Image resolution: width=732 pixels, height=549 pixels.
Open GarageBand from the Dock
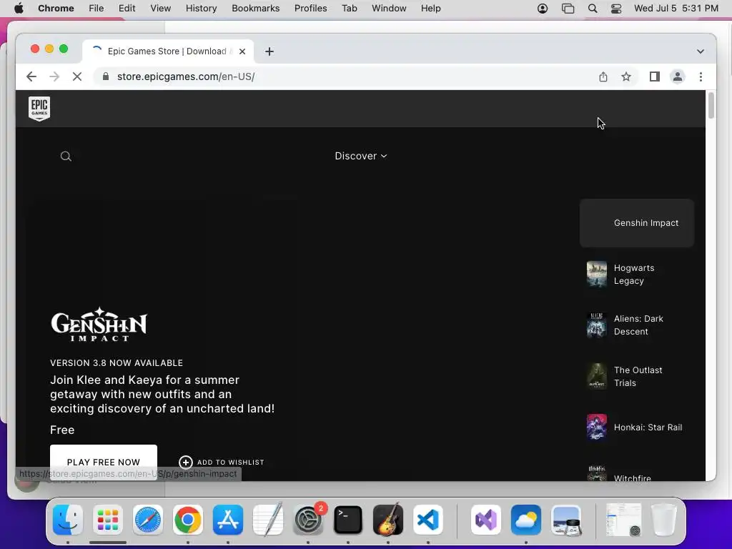[x=388, y=520]
